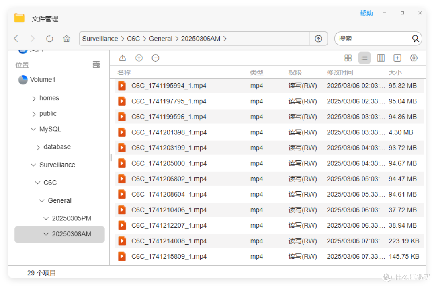Select the Volume1 tree item
This screenshot has height=286, width=434.
(43, 80)
